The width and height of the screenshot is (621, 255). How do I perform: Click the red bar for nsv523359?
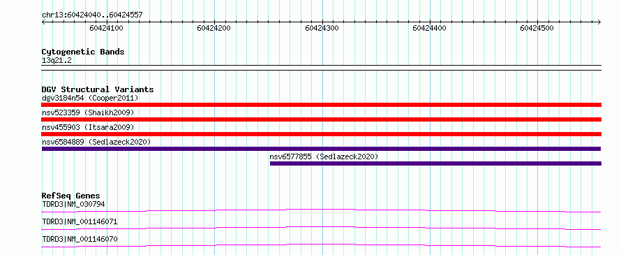(x=321, y=119)
